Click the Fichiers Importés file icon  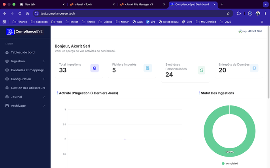coord(147,68)
